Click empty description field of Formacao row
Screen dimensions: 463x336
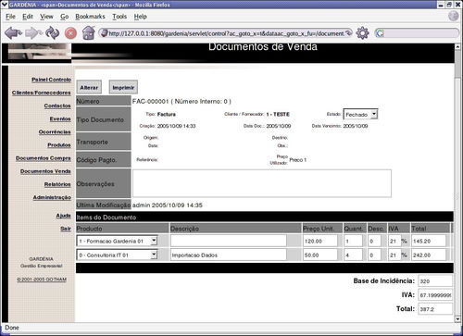click(x=229, y=241)
